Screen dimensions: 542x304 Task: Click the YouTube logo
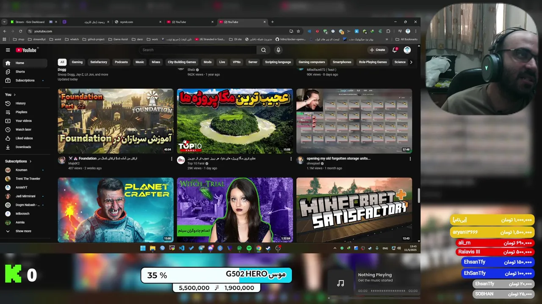click(x=26, y=50)
